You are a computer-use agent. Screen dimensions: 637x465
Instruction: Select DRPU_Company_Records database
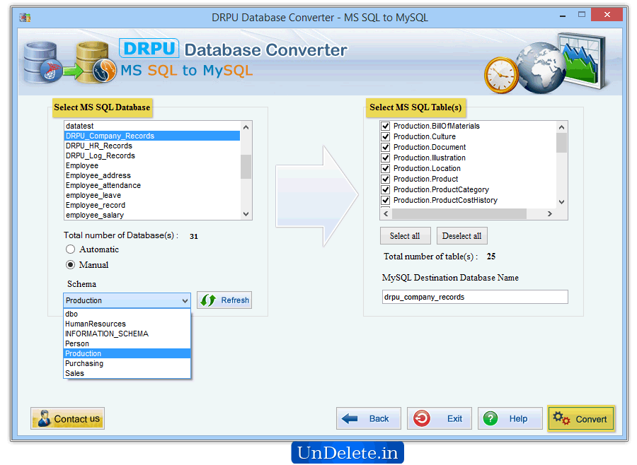(152, 136)
